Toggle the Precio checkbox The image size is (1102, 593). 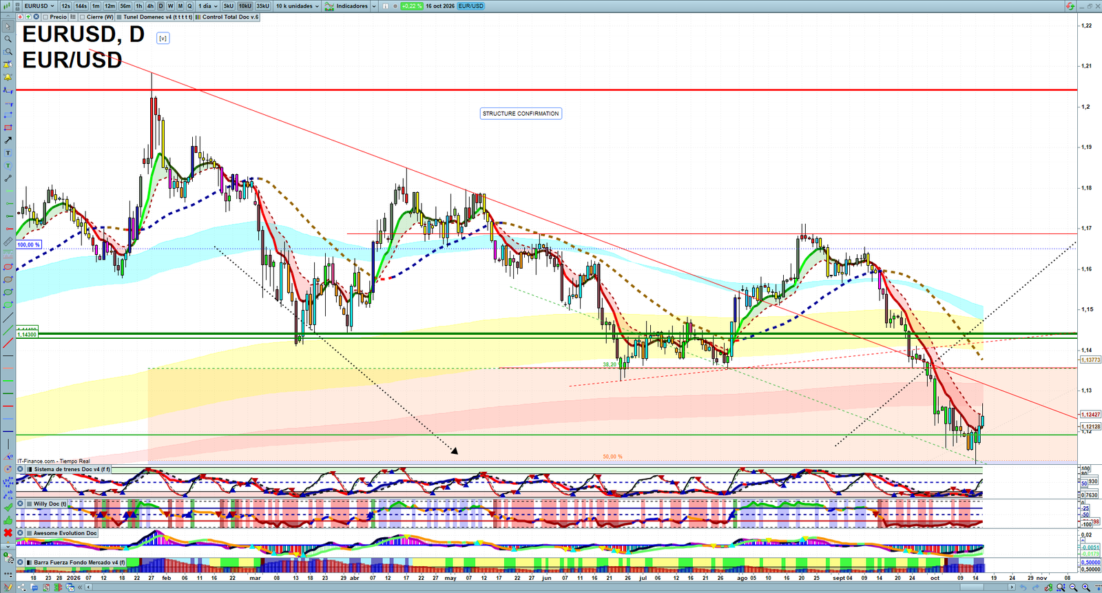[45, 17]
